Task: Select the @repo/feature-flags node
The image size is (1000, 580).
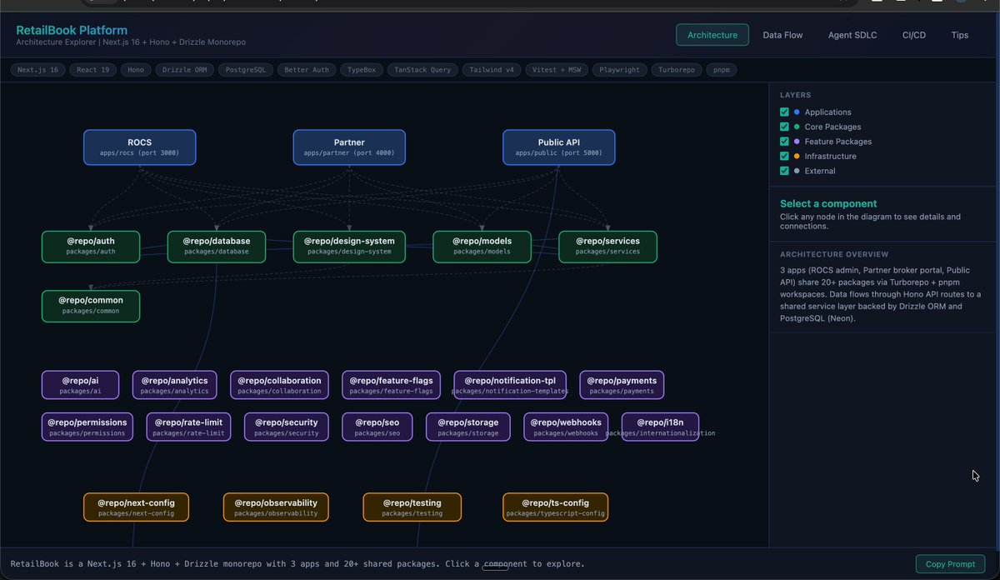Action: (392, 385)
